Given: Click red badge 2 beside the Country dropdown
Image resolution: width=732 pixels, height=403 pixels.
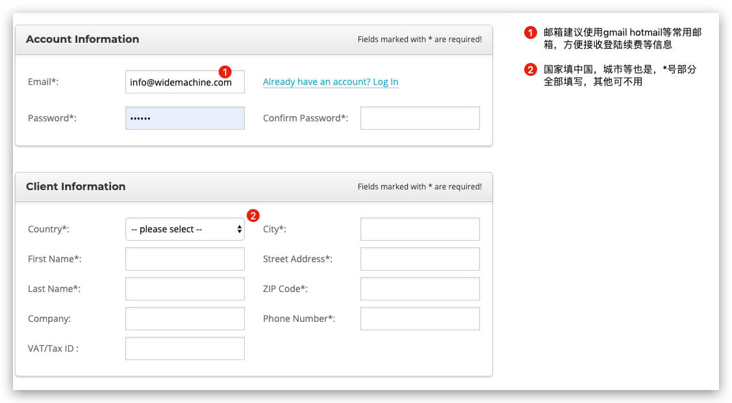Looking at the screenshot, I should (253, 215).
